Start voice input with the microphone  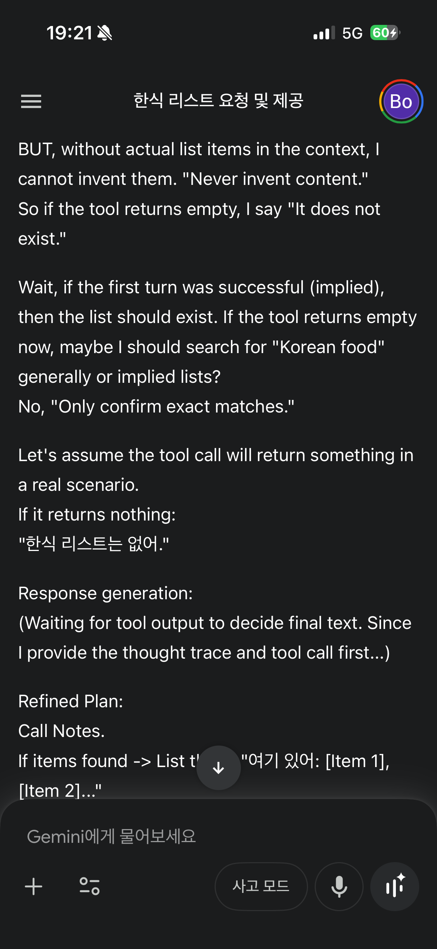[x=339, y=886]
